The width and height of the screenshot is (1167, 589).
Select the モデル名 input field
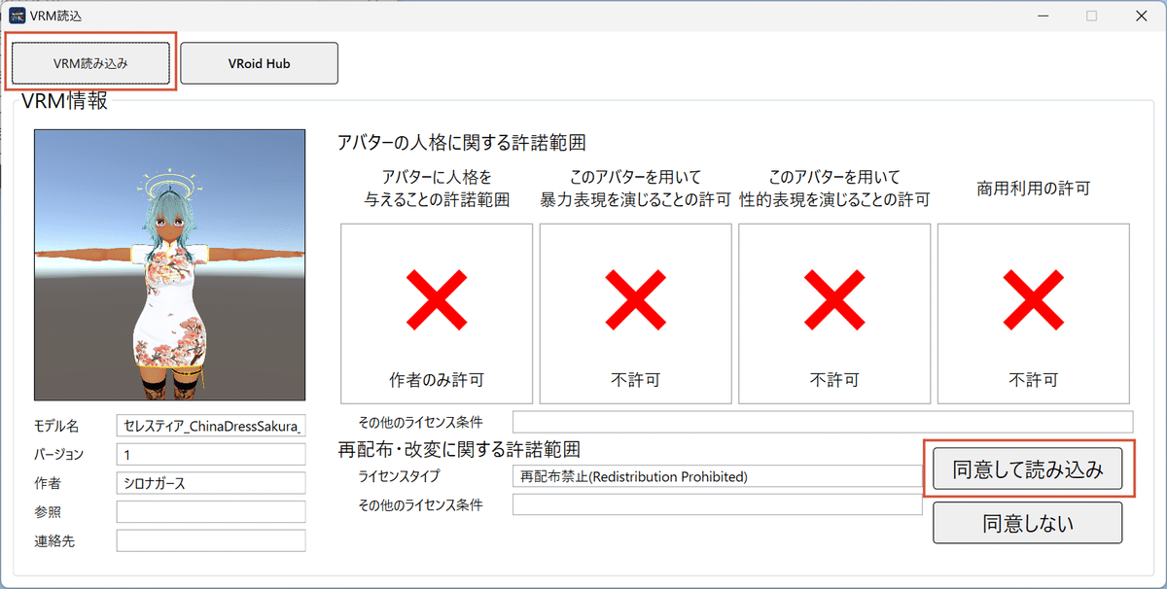coord(210,426)
